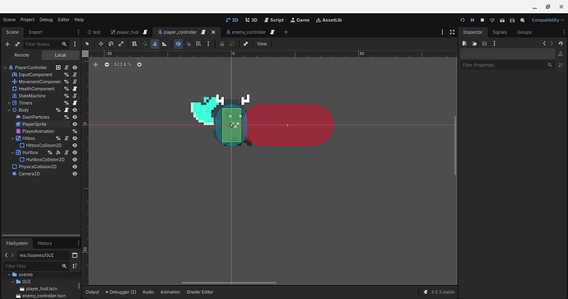Add a new scene tab

pyautogui.click(x=286, y=32)
